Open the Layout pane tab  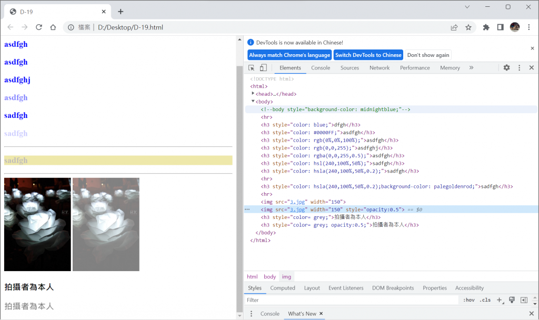coord(312,288)
